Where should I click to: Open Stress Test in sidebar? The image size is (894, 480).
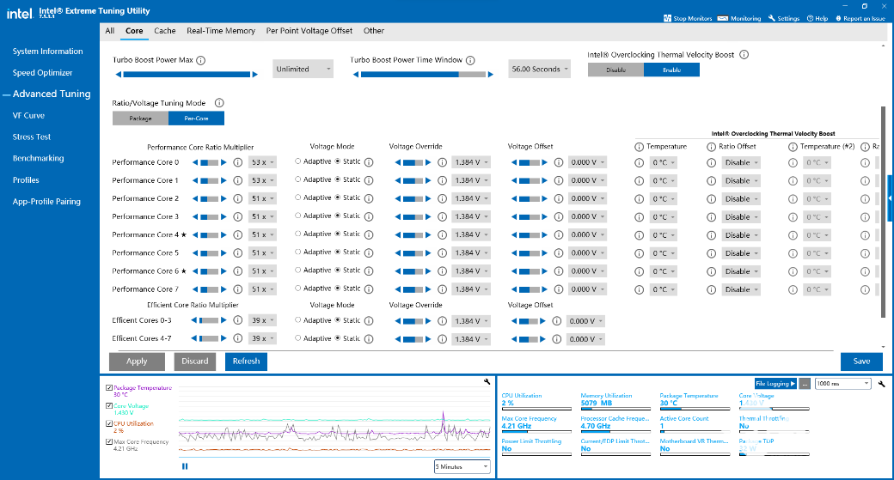(32, 137)
